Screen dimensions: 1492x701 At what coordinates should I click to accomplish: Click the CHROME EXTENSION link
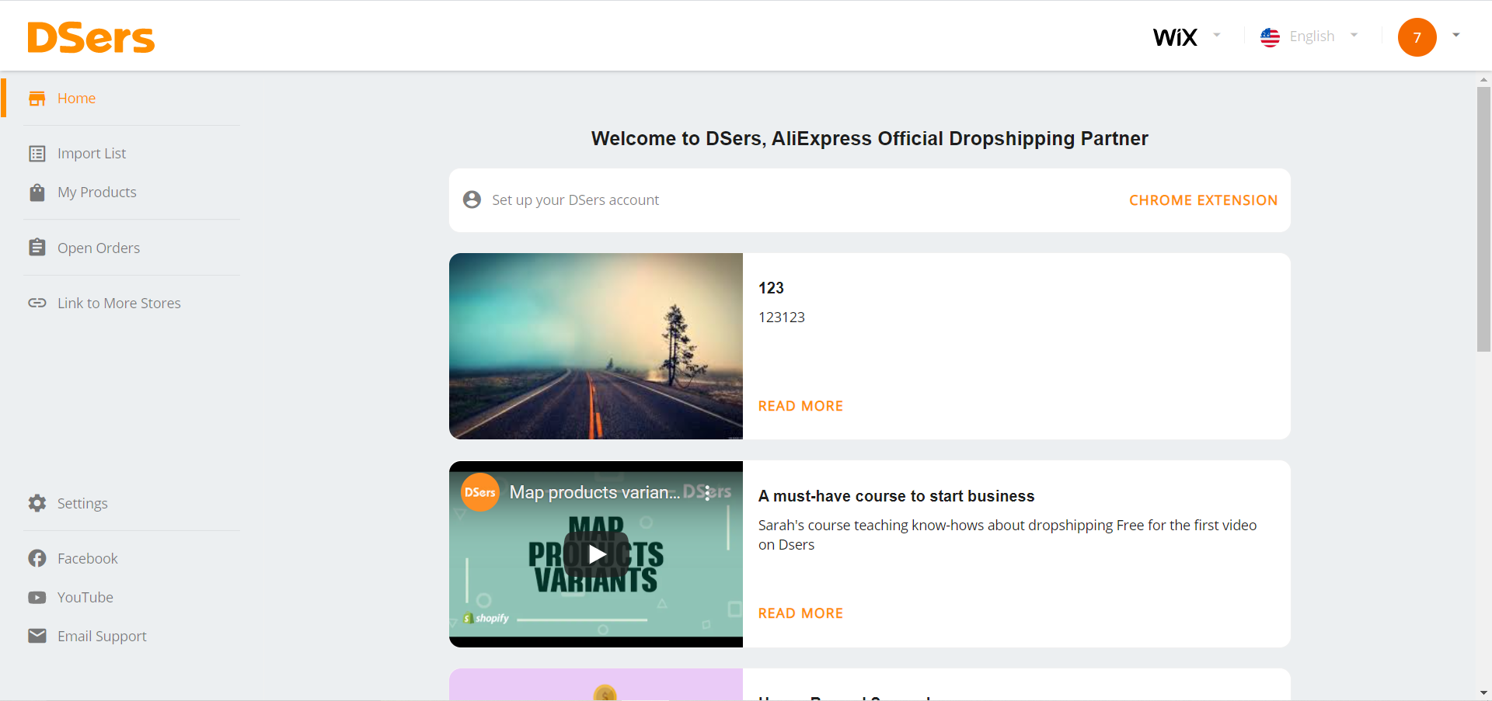point(1203,200)
